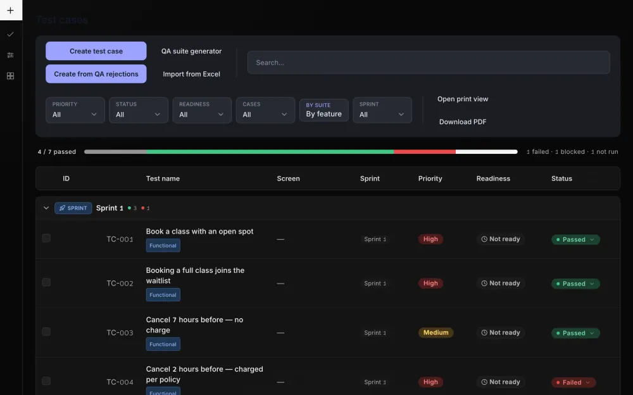Open 'Booking a full class joins the waitlist'
633x395 pixels.
pos(195,275)
